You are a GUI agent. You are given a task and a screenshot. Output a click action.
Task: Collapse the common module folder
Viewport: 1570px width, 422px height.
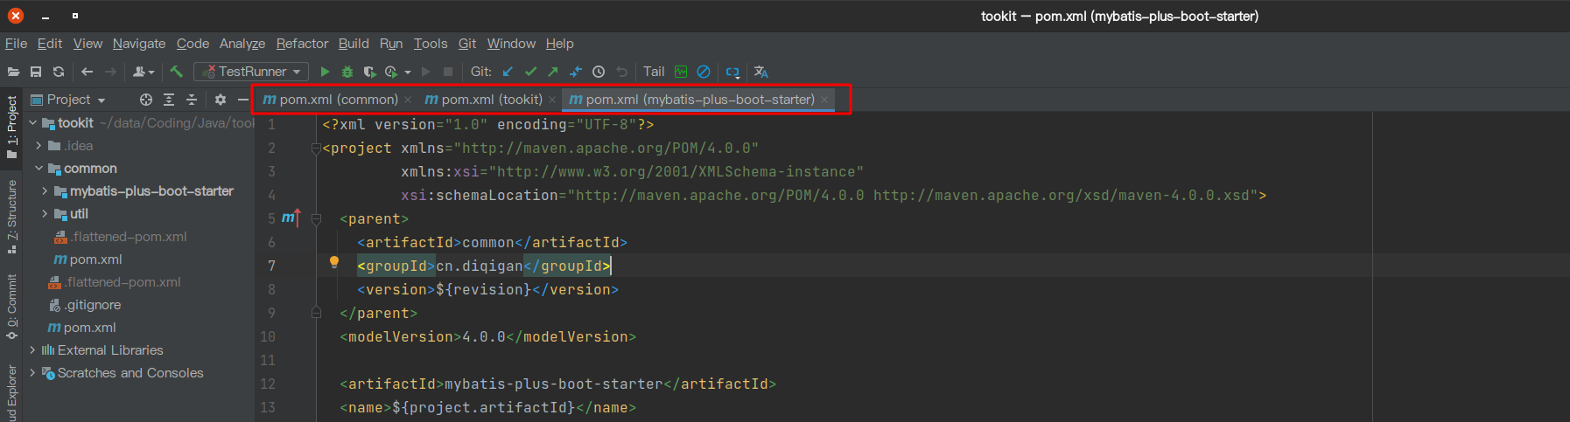coord(39,169)
